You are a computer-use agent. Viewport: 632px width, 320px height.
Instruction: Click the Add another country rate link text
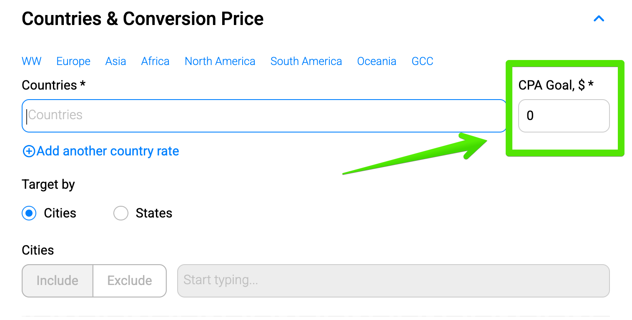[x=108, y=151]
